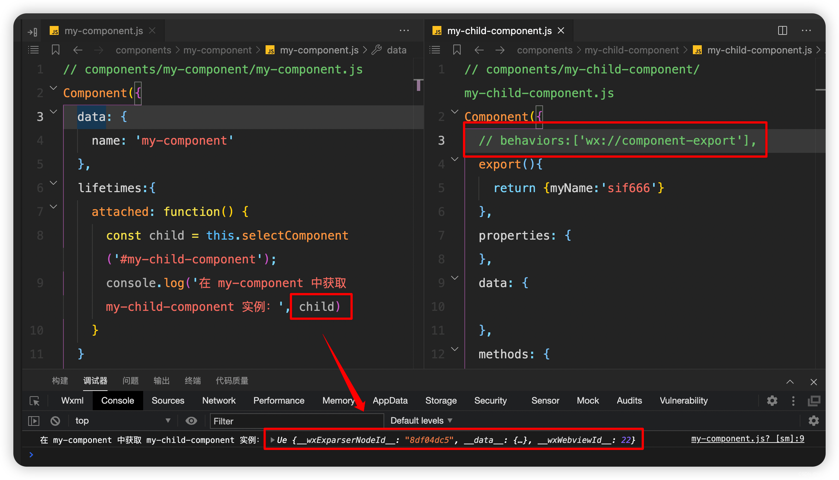The image size is (839, 480).
Task: Collapse attached function fold arrow at line 7
Action: pyautogui.click(x=53, y=207)
